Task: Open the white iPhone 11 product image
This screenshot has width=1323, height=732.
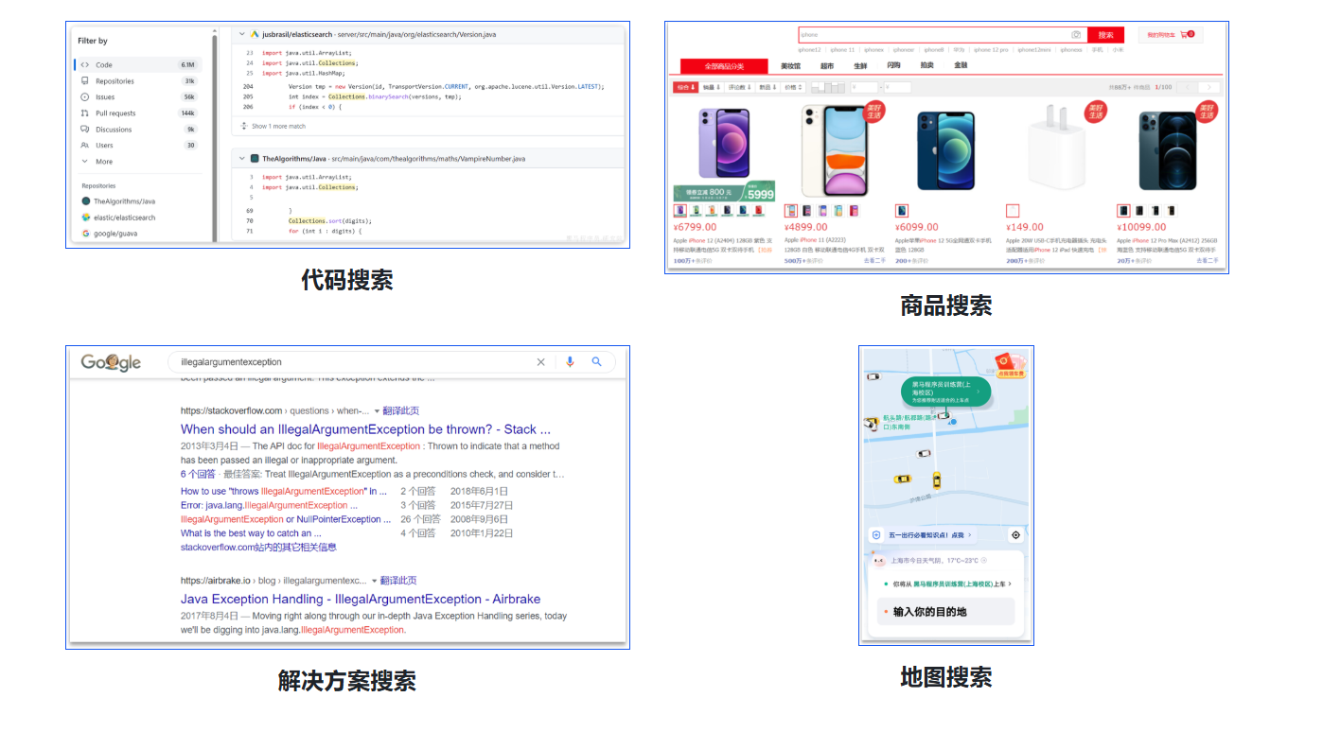Action: pos(835,149)
